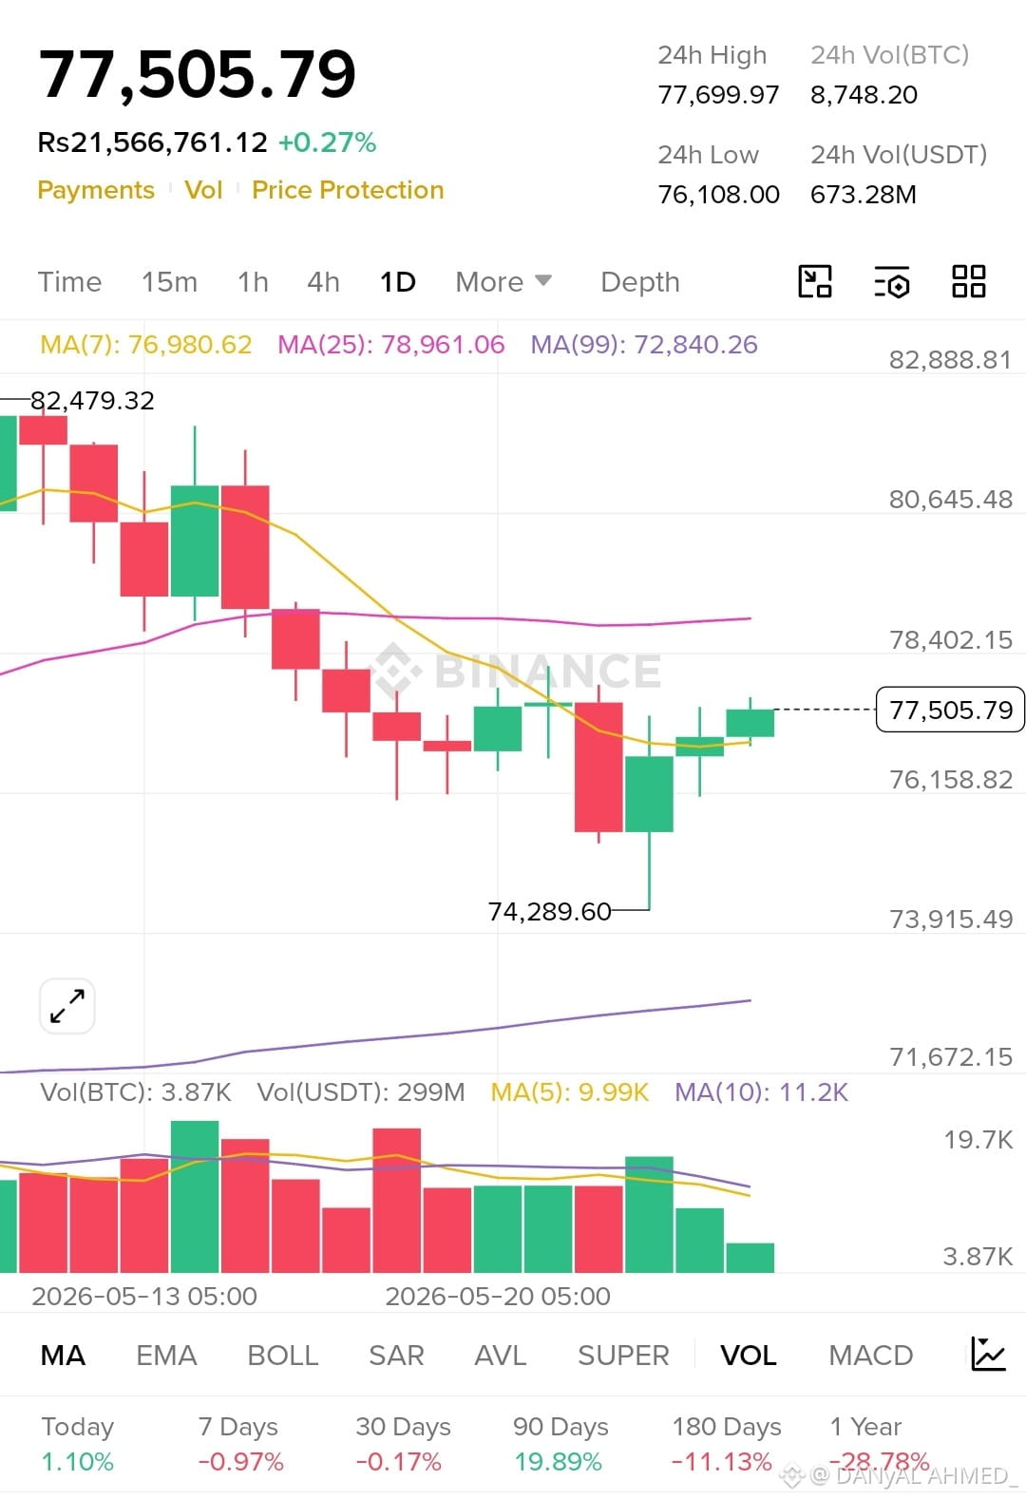Select the Time chart interval
The height and width of the screenshot is (1499, 1026).
(x=69, y=282)
